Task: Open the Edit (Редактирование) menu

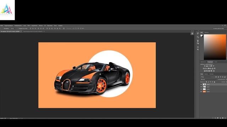Action: 9,26
